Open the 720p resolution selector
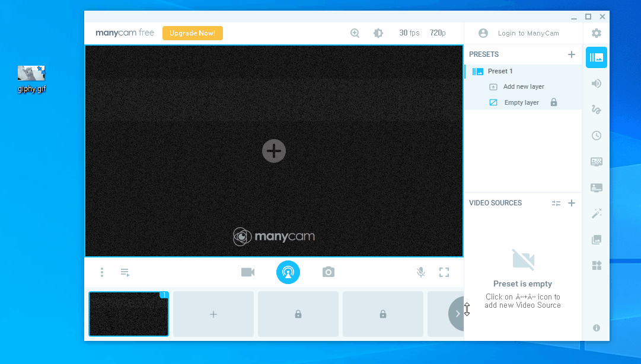Screen dimensions: 641x364 click(x=438, y=33)
